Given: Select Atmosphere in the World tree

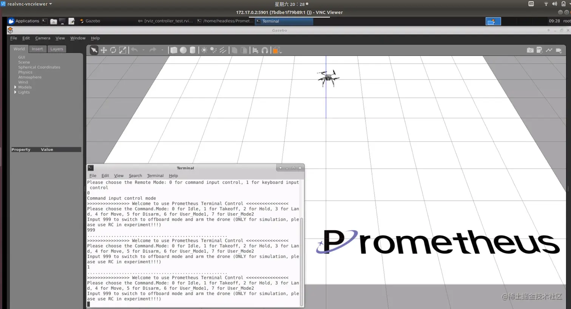Looking at the screenshot, I should point(30,77).
